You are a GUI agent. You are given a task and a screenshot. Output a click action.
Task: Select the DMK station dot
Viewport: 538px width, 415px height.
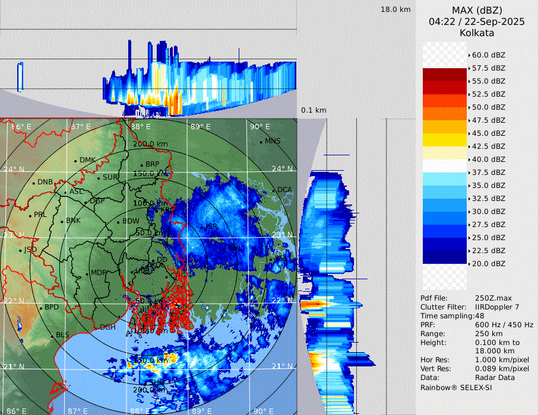click(x=75, y=161)
